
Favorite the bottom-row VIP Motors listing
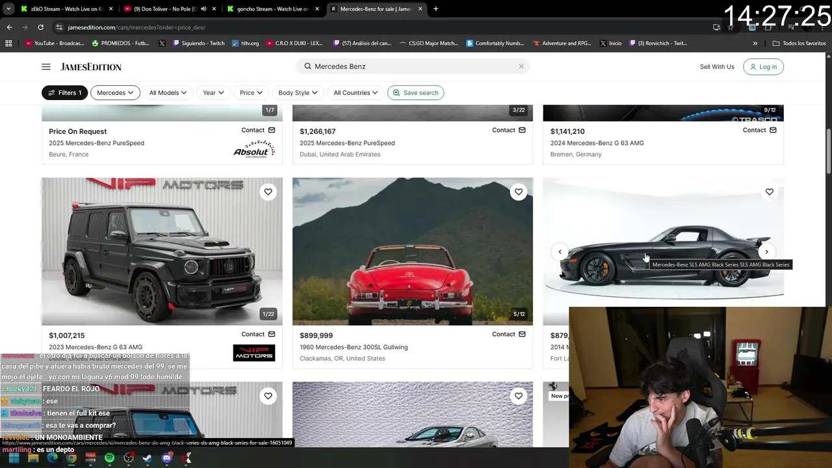coord(268,396)
